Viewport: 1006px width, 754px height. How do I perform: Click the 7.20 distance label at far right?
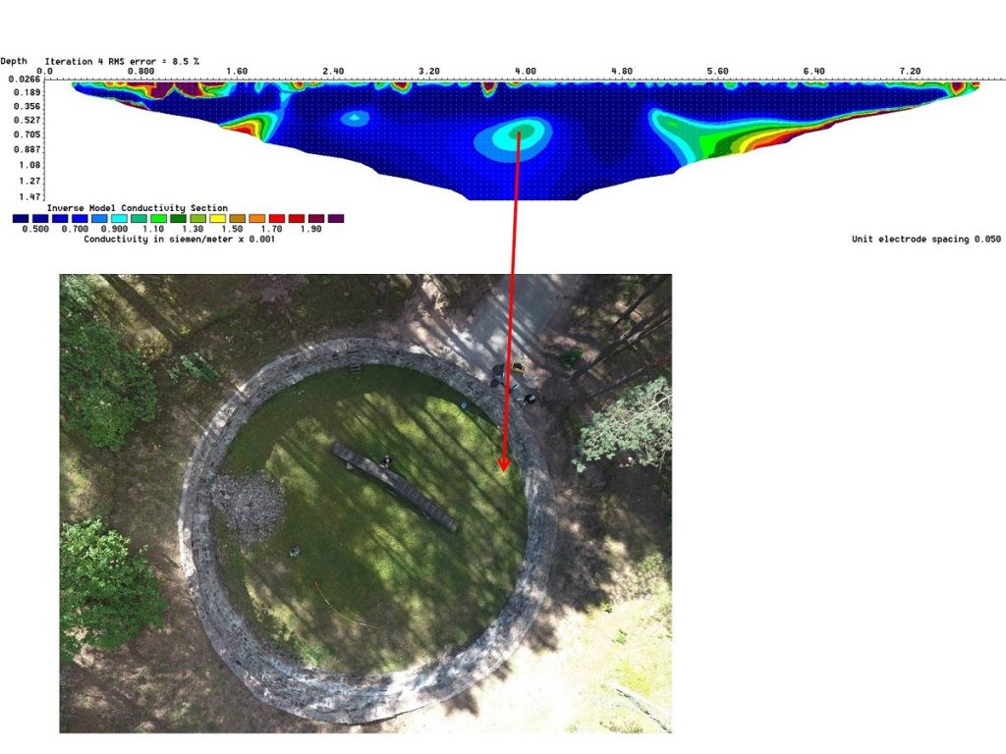909,71
